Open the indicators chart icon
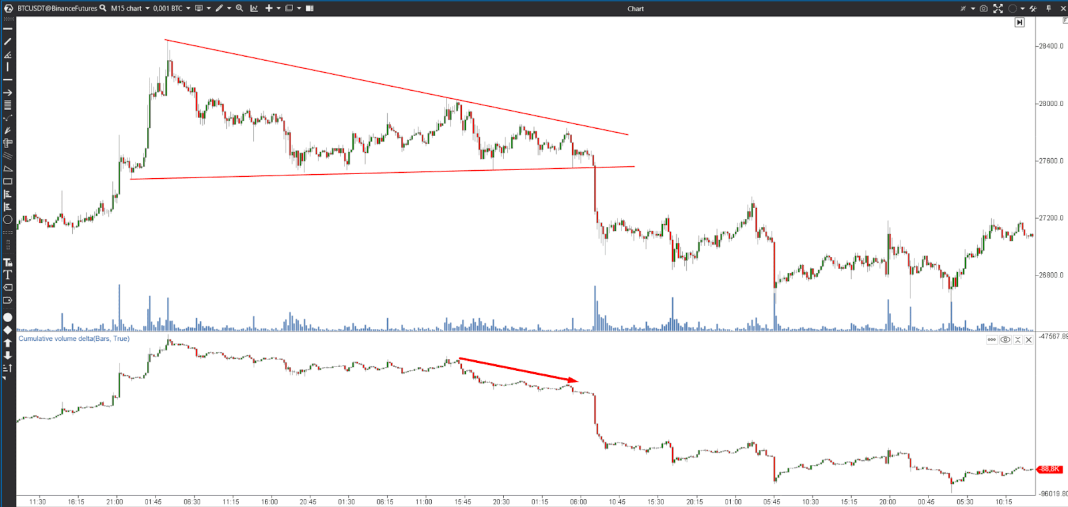This screenshot has height=507, width=1068. pyautogui.click(x=254, y=8)
